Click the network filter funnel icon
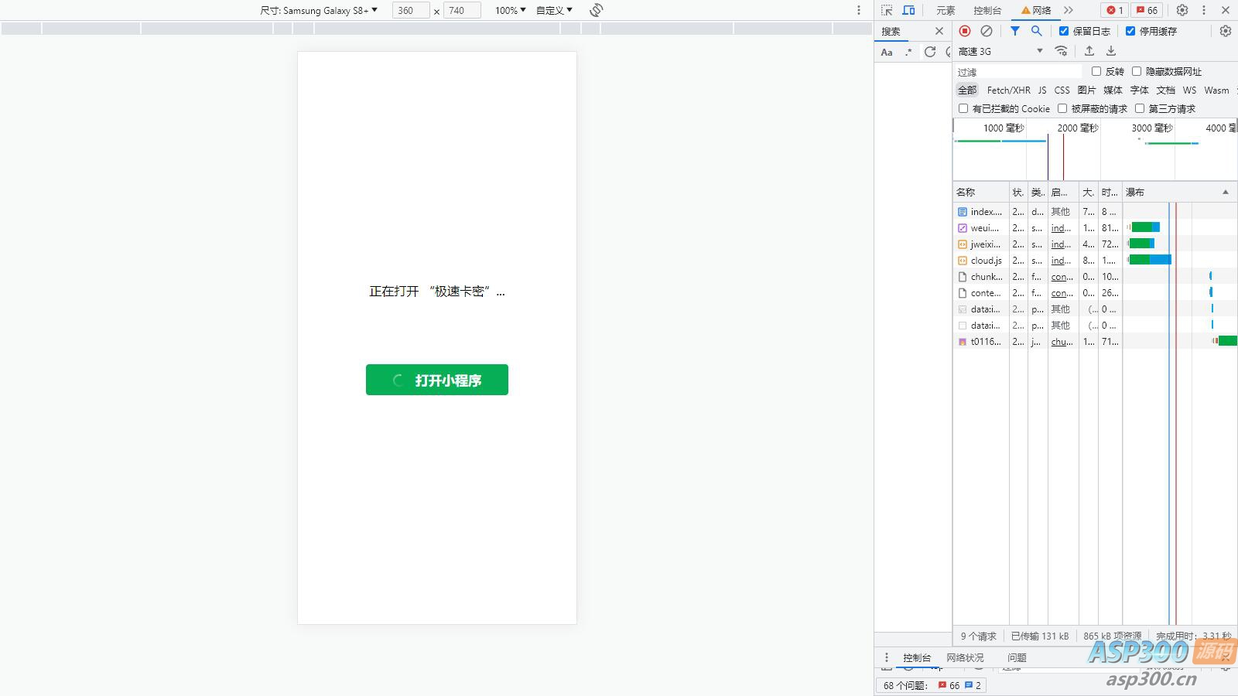This screenshot has height=696, width=1238. coord(1015,31)
